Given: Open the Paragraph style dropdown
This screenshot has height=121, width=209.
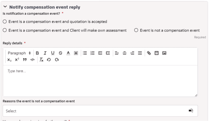Looking at the screenshot, I should [x=19, y=53].
